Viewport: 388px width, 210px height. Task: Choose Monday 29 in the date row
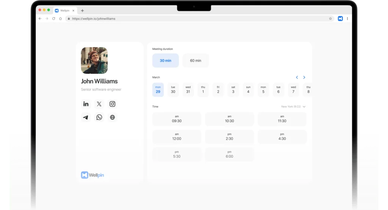tap(158, 90)
